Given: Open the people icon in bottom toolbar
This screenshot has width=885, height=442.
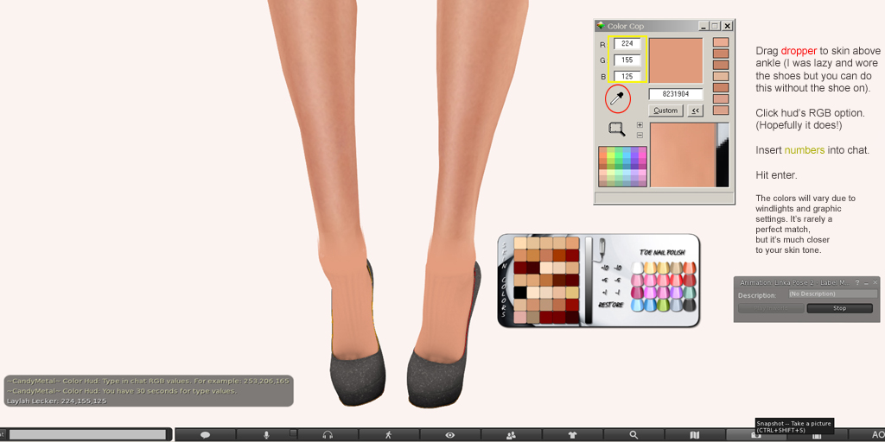Looking at the screenshot, I should (x=511, y=435).
